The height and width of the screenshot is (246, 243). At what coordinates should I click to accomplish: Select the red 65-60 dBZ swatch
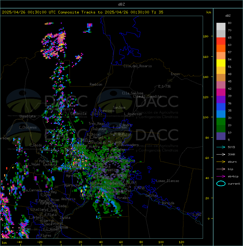pos(221,41)
